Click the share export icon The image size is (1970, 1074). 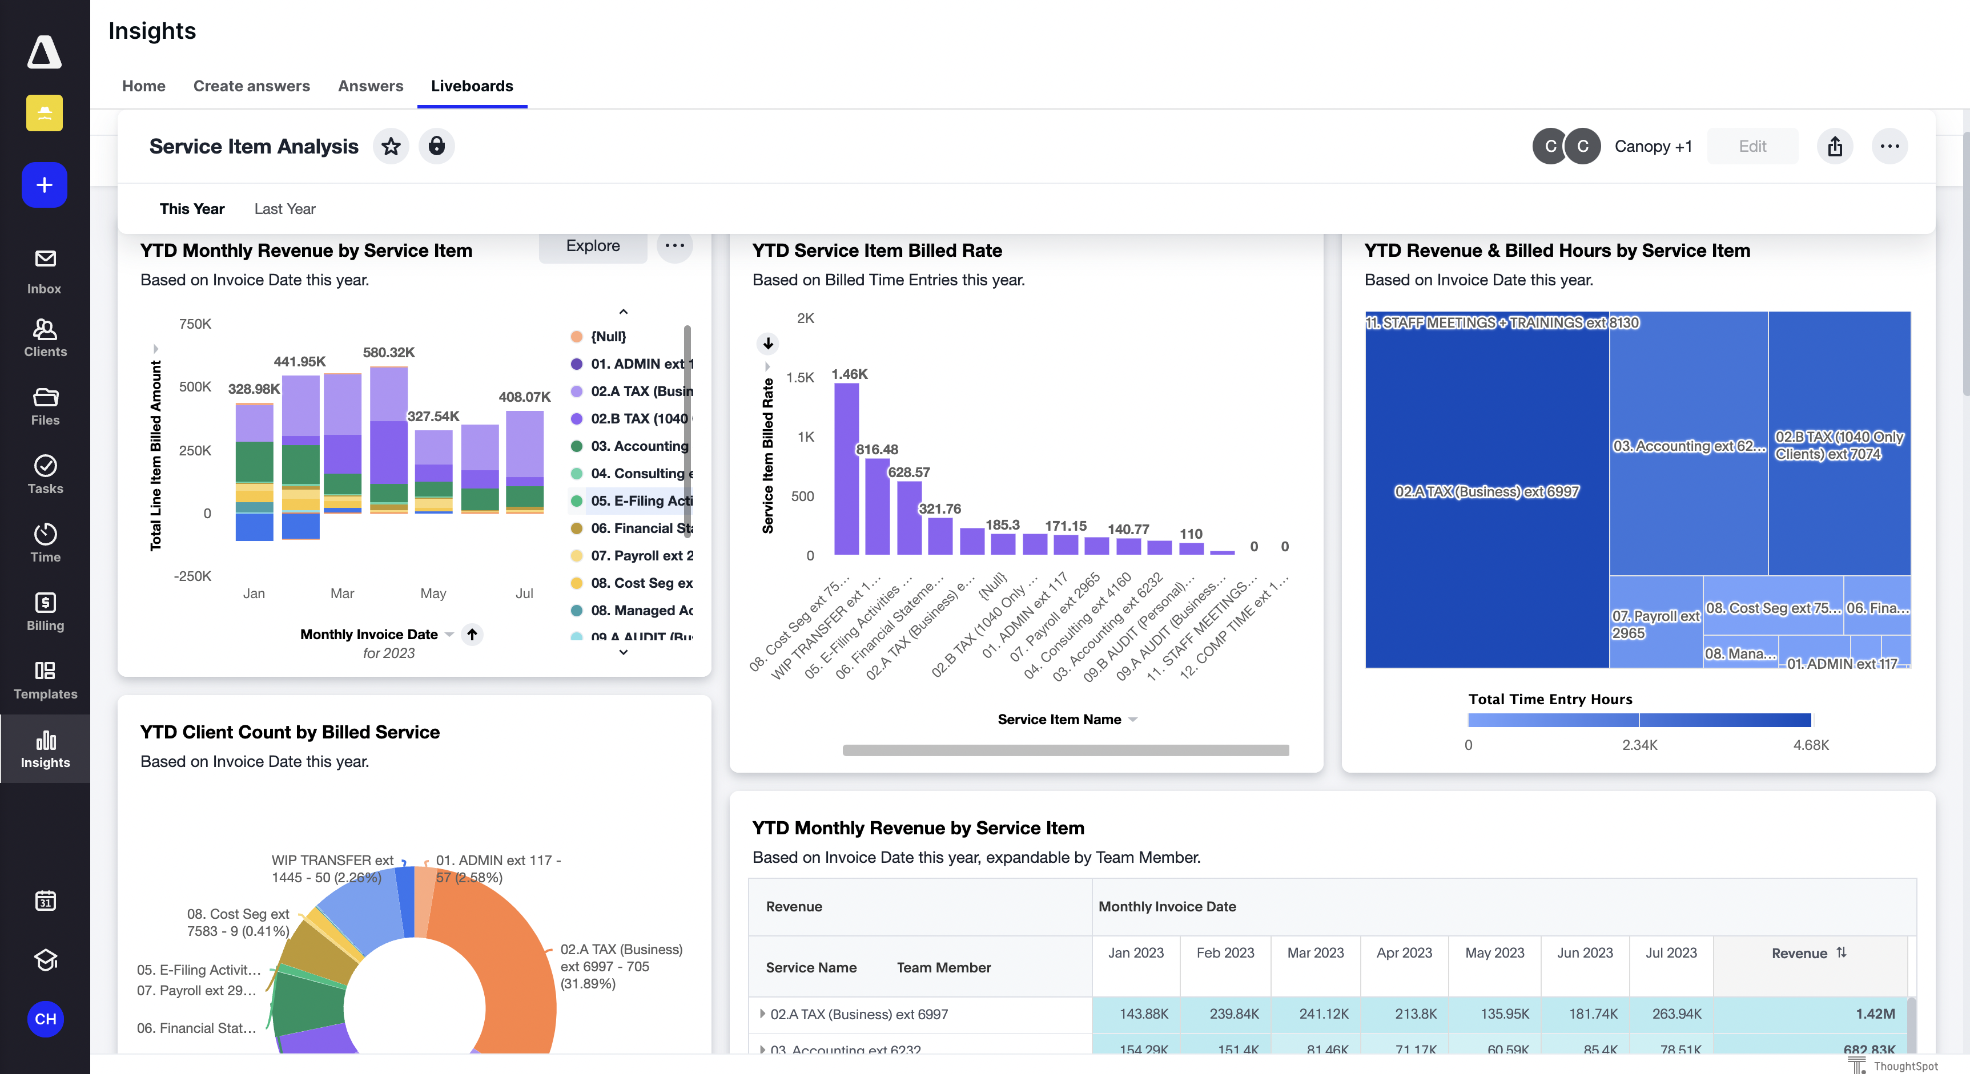(x=1835, y=146)
